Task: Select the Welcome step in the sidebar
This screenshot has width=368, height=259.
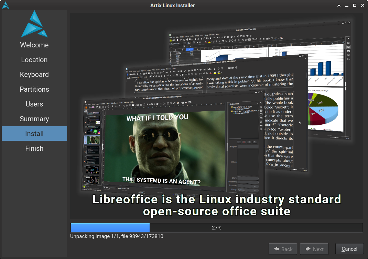Action: pos(34,45)
